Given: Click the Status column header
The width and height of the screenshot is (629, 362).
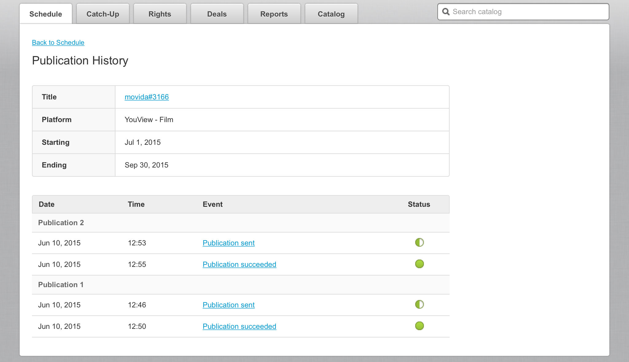Looking at the screenshot, I should tap(419, 204).
